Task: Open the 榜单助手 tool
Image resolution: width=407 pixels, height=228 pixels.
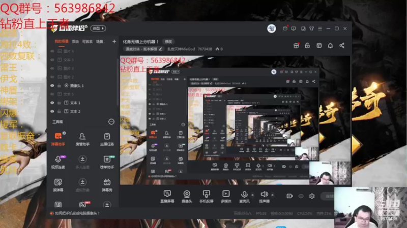Action: (107, 162)
